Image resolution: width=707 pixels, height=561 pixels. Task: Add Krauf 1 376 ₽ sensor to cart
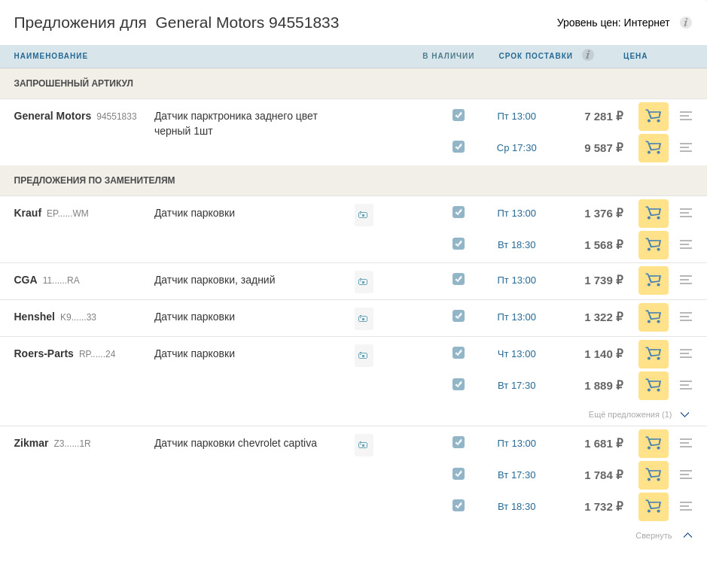point(653,214)
